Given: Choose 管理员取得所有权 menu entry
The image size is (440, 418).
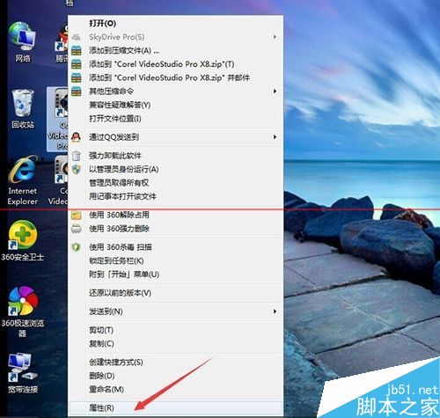Looking at the screenshot, I should pos(176,183).
